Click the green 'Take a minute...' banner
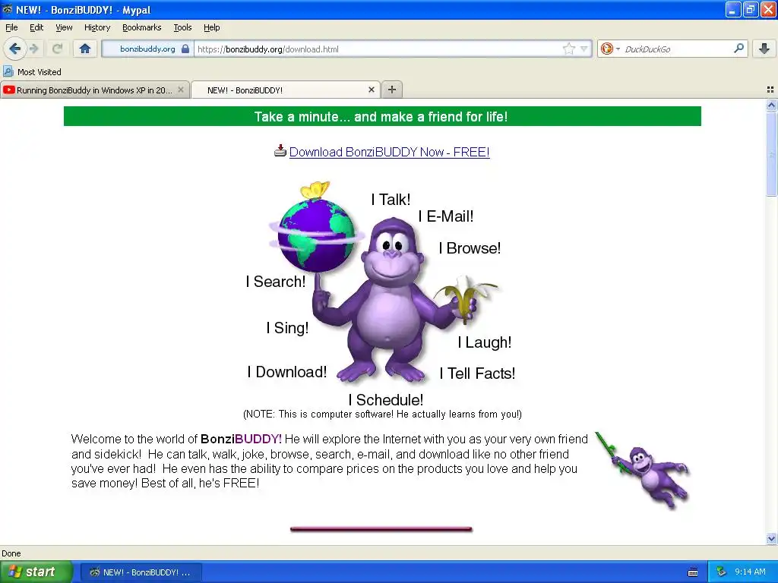 click(382, 116)
